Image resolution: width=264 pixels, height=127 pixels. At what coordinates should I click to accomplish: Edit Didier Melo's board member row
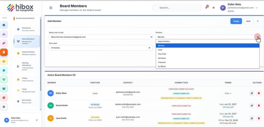(252, 93)
